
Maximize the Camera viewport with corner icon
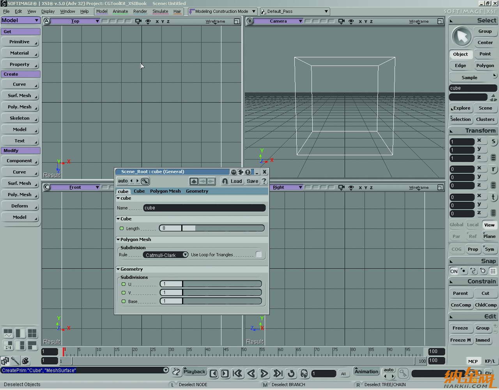[x=440, y=21]
